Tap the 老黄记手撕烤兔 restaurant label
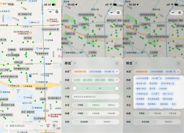The height and width of the screenshot is (133, 184). (26, 49)
